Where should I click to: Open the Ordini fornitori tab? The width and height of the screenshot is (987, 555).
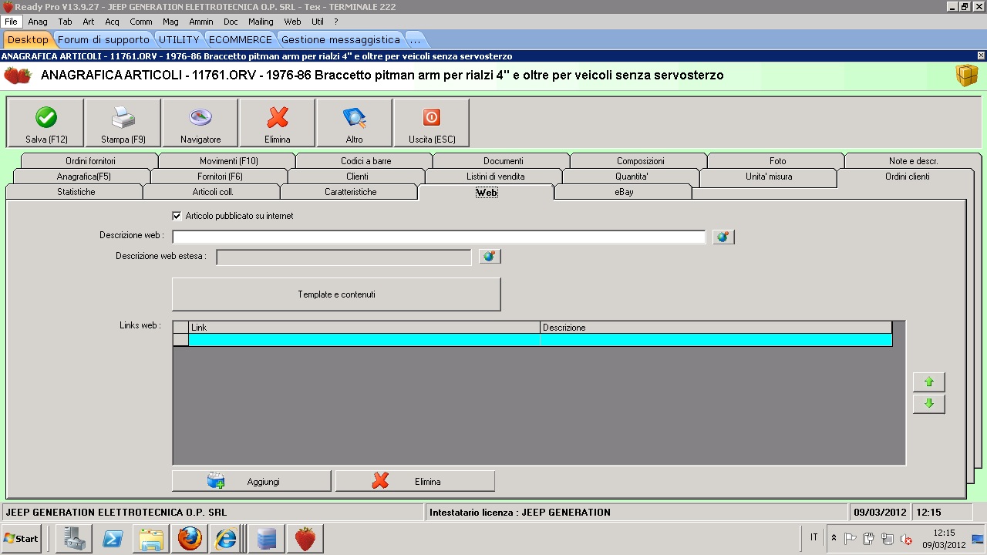click(x=90, y=161)
